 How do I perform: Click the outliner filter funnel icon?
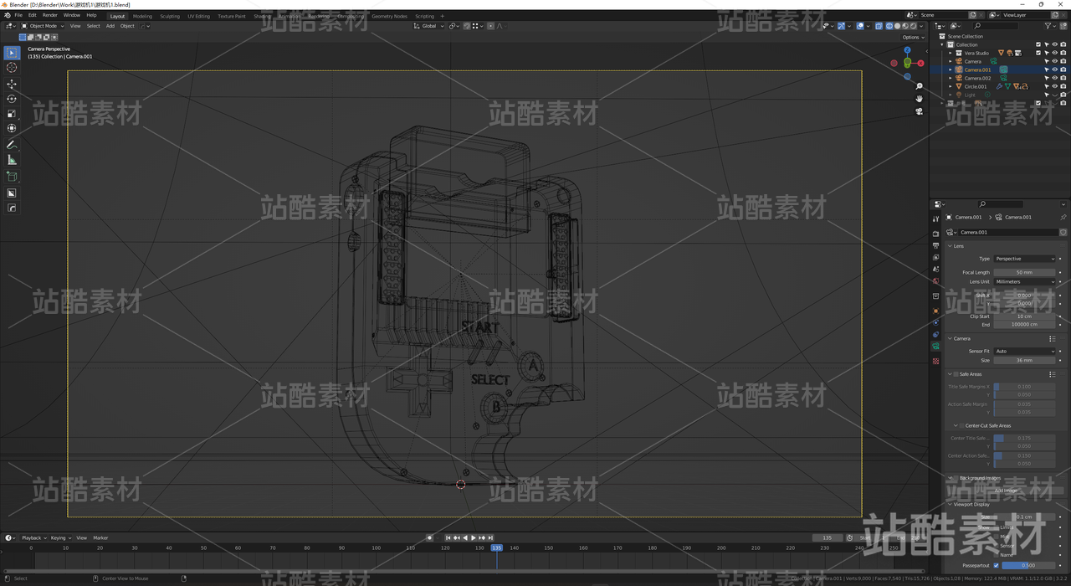1049,26
